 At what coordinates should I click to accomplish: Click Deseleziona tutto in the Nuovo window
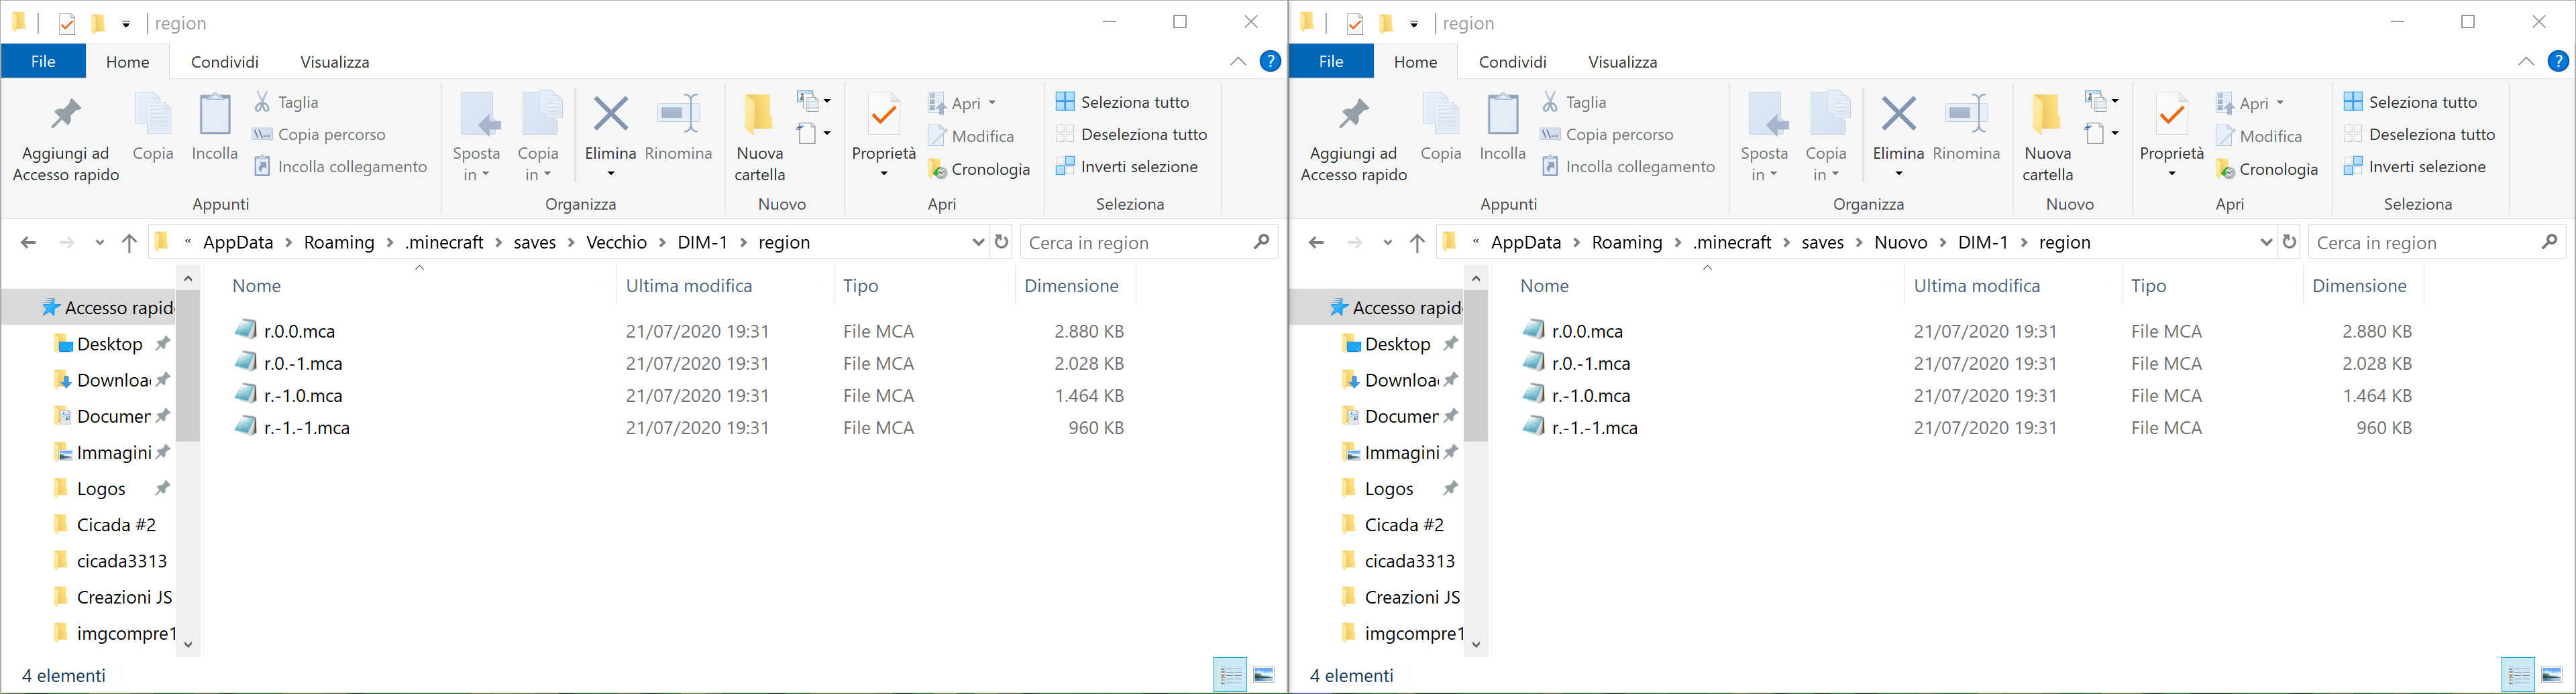[x=2420, y=134]
